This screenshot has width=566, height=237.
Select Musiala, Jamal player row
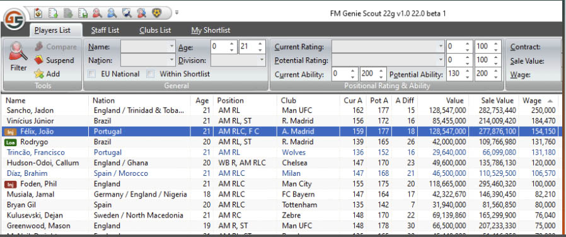click(x=282, y=194)
